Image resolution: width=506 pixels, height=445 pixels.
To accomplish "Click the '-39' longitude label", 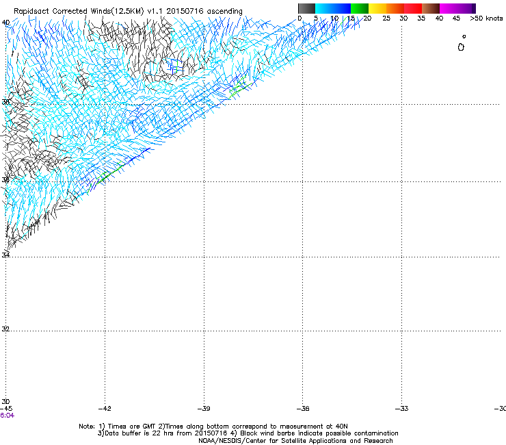I will [x=204, y=409].
